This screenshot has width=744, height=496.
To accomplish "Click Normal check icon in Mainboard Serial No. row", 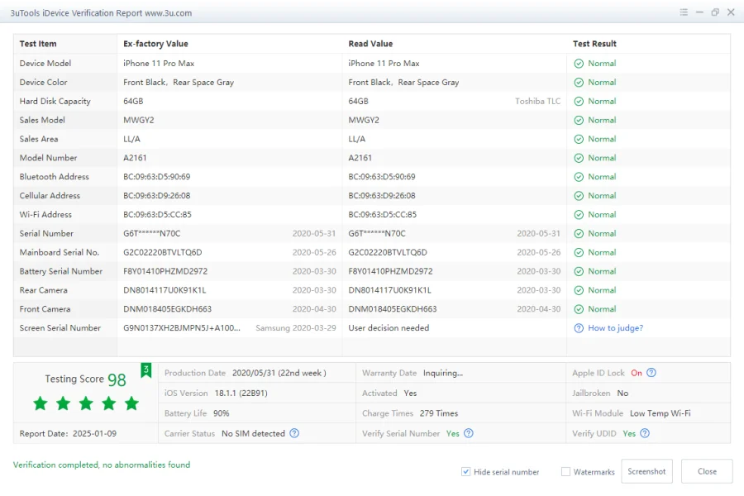I will click(x=579, y=252).
